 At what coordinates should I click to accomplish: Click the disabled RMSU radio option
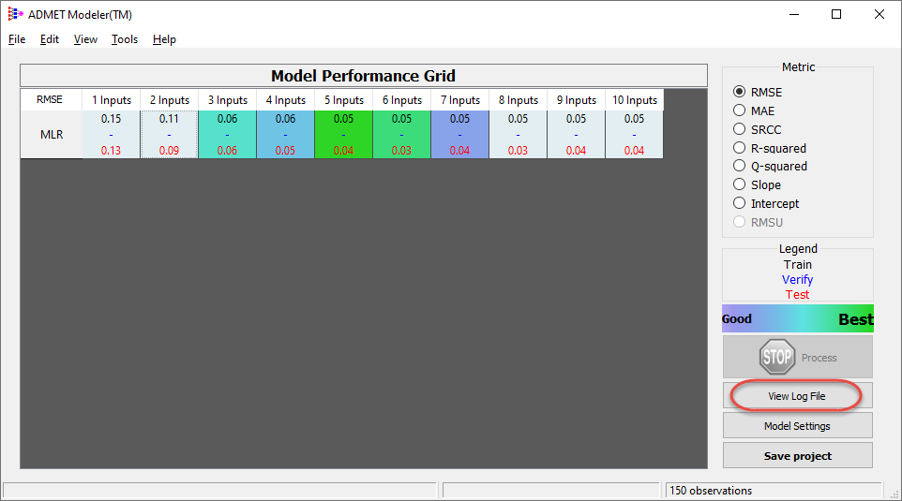point(739,222)
